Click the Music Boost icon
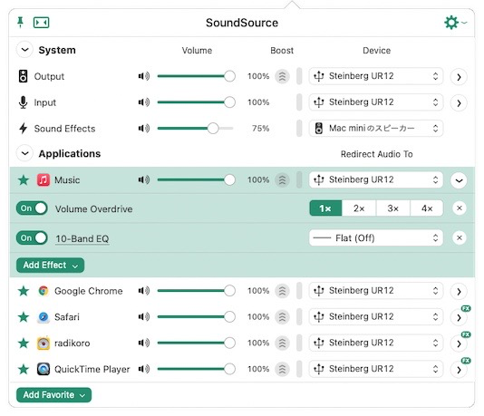The image size is (484, 416). pyautogui.click(x=282, y=179)
